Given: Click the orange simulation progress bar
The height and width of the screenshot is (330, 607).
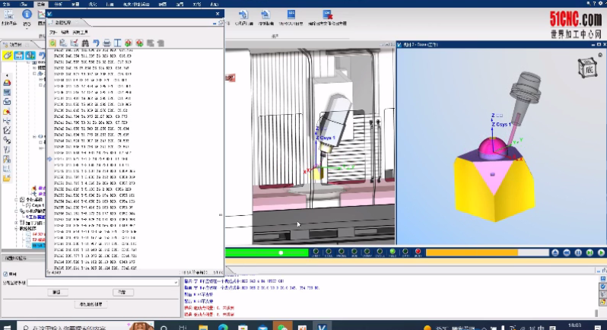Looking at the screenshot, I should pos(472,252).
